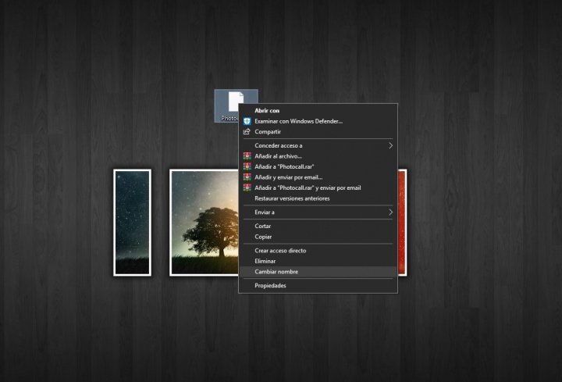Click WinRAR icon next to Añadir al archivo
The image size is (562, 382).
click(247, 156)
